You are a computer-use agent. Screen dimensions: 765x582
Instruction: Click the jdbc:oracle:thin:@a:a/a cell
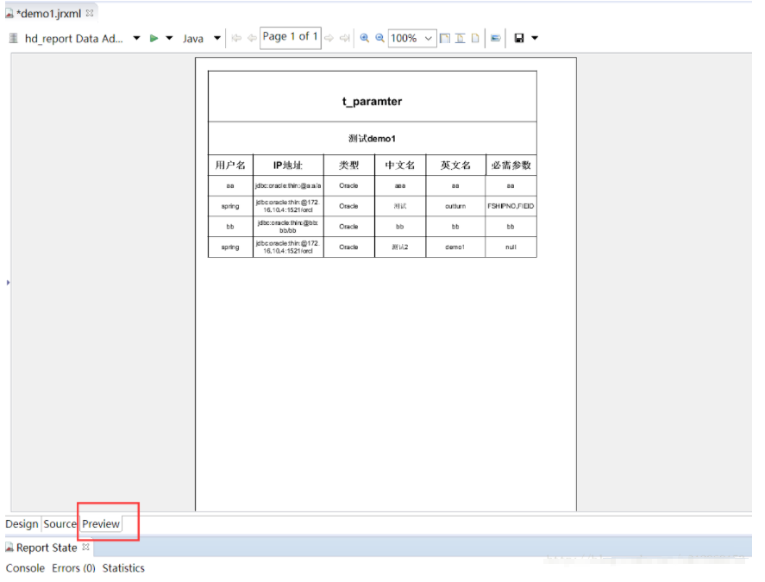[x=288, y=186]
